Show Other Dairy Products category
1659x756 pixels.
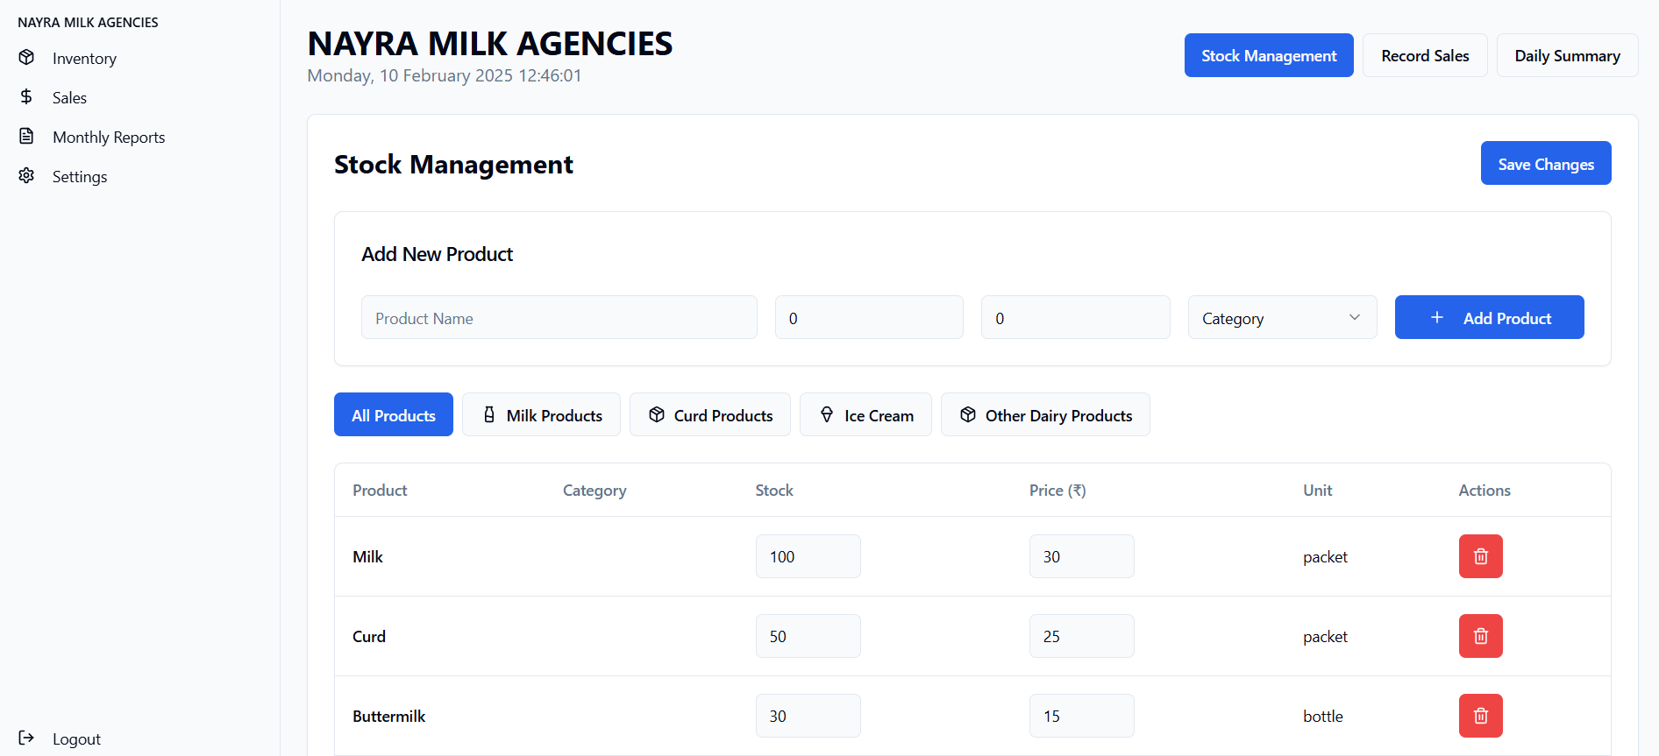[1045, 415]
